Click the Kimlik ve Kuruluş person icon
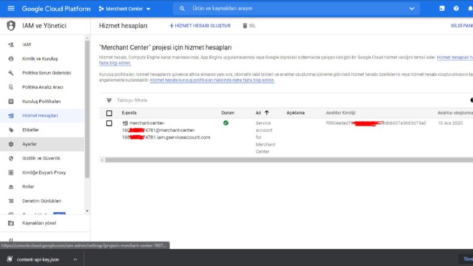The image size is (473, 266). [x=11, y=59]
